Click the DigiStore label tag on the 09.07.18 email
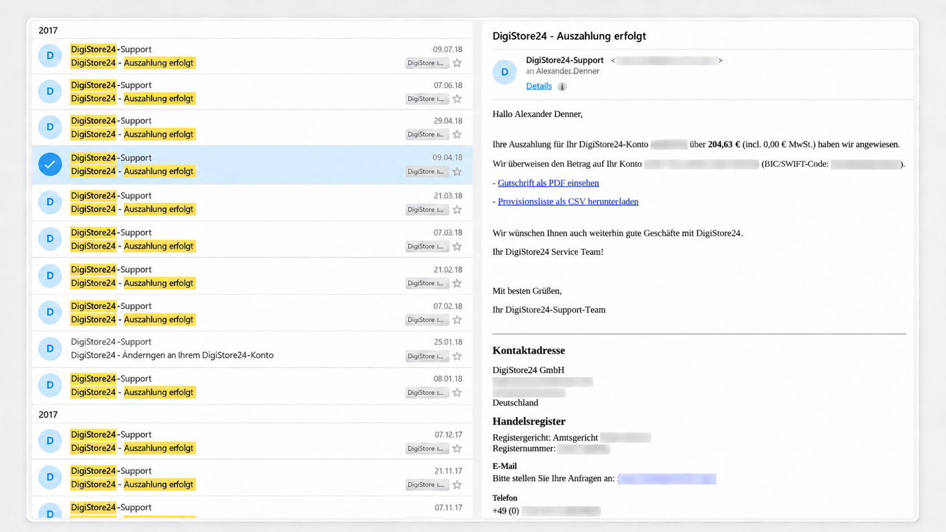The image size is (946, 532). 427,63
